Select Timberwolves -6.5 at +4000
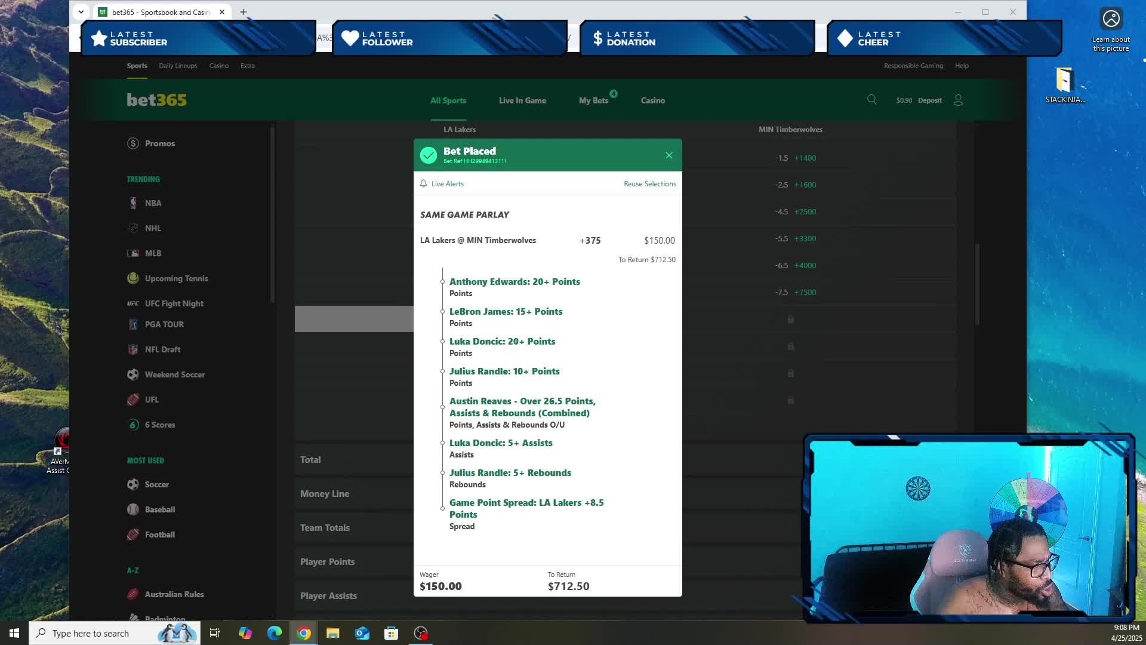 click(x=795, y=266)
